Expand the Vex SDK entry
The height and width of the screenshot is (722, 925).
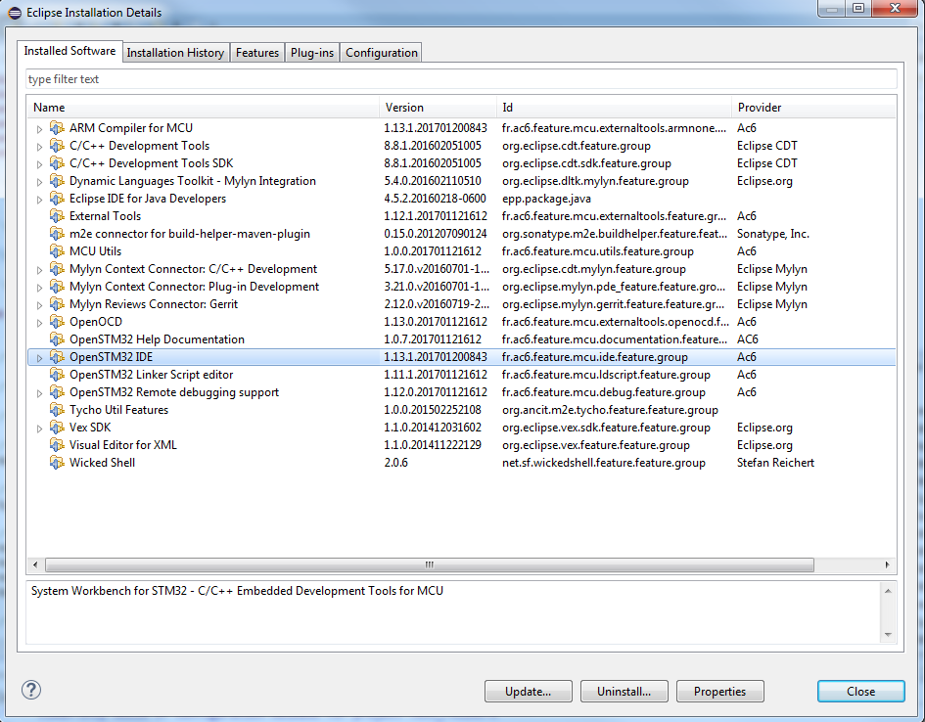tap(39, 429)
